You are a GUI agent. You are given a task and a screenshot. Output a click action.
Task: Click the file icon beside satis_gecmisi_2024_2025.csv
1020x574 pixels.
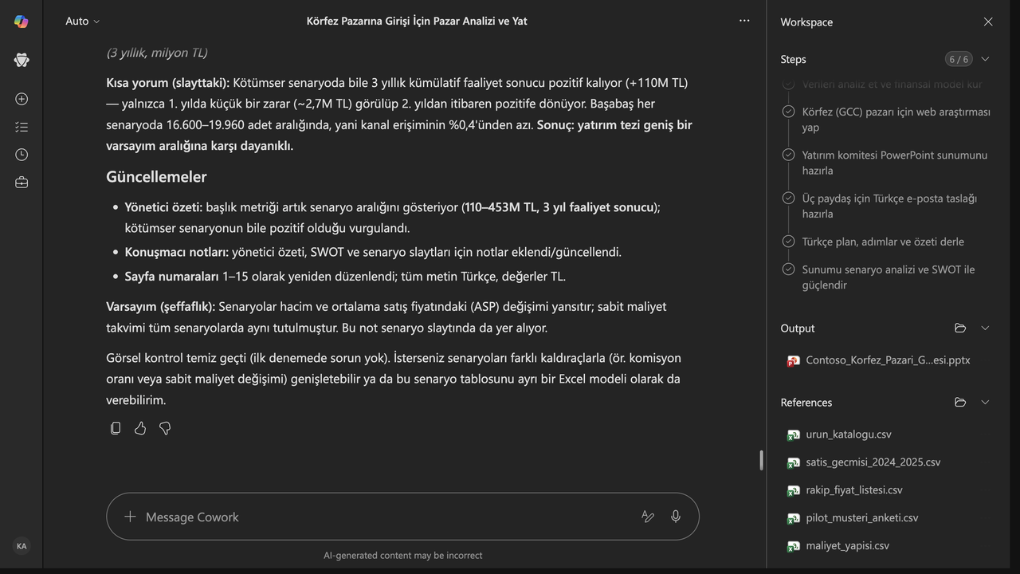(x=793, y=462)
